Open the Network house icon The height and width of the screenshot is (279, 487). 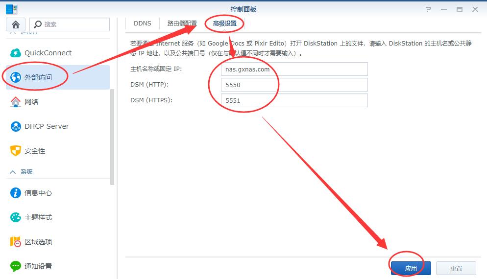click(x=16, y=102)
